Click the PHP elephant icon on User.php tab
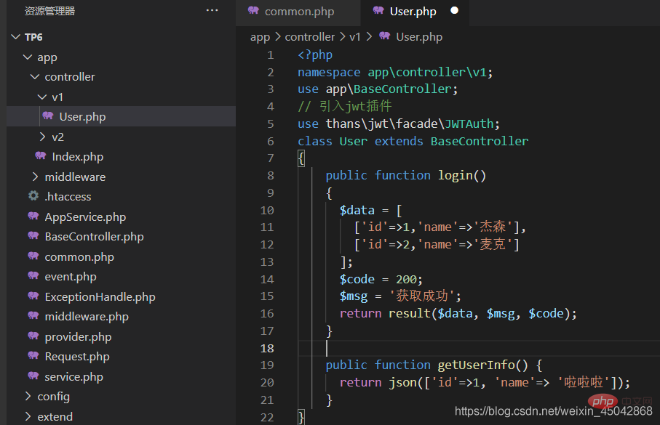Viewport: 660px width, 425px height. coord(378,10)
